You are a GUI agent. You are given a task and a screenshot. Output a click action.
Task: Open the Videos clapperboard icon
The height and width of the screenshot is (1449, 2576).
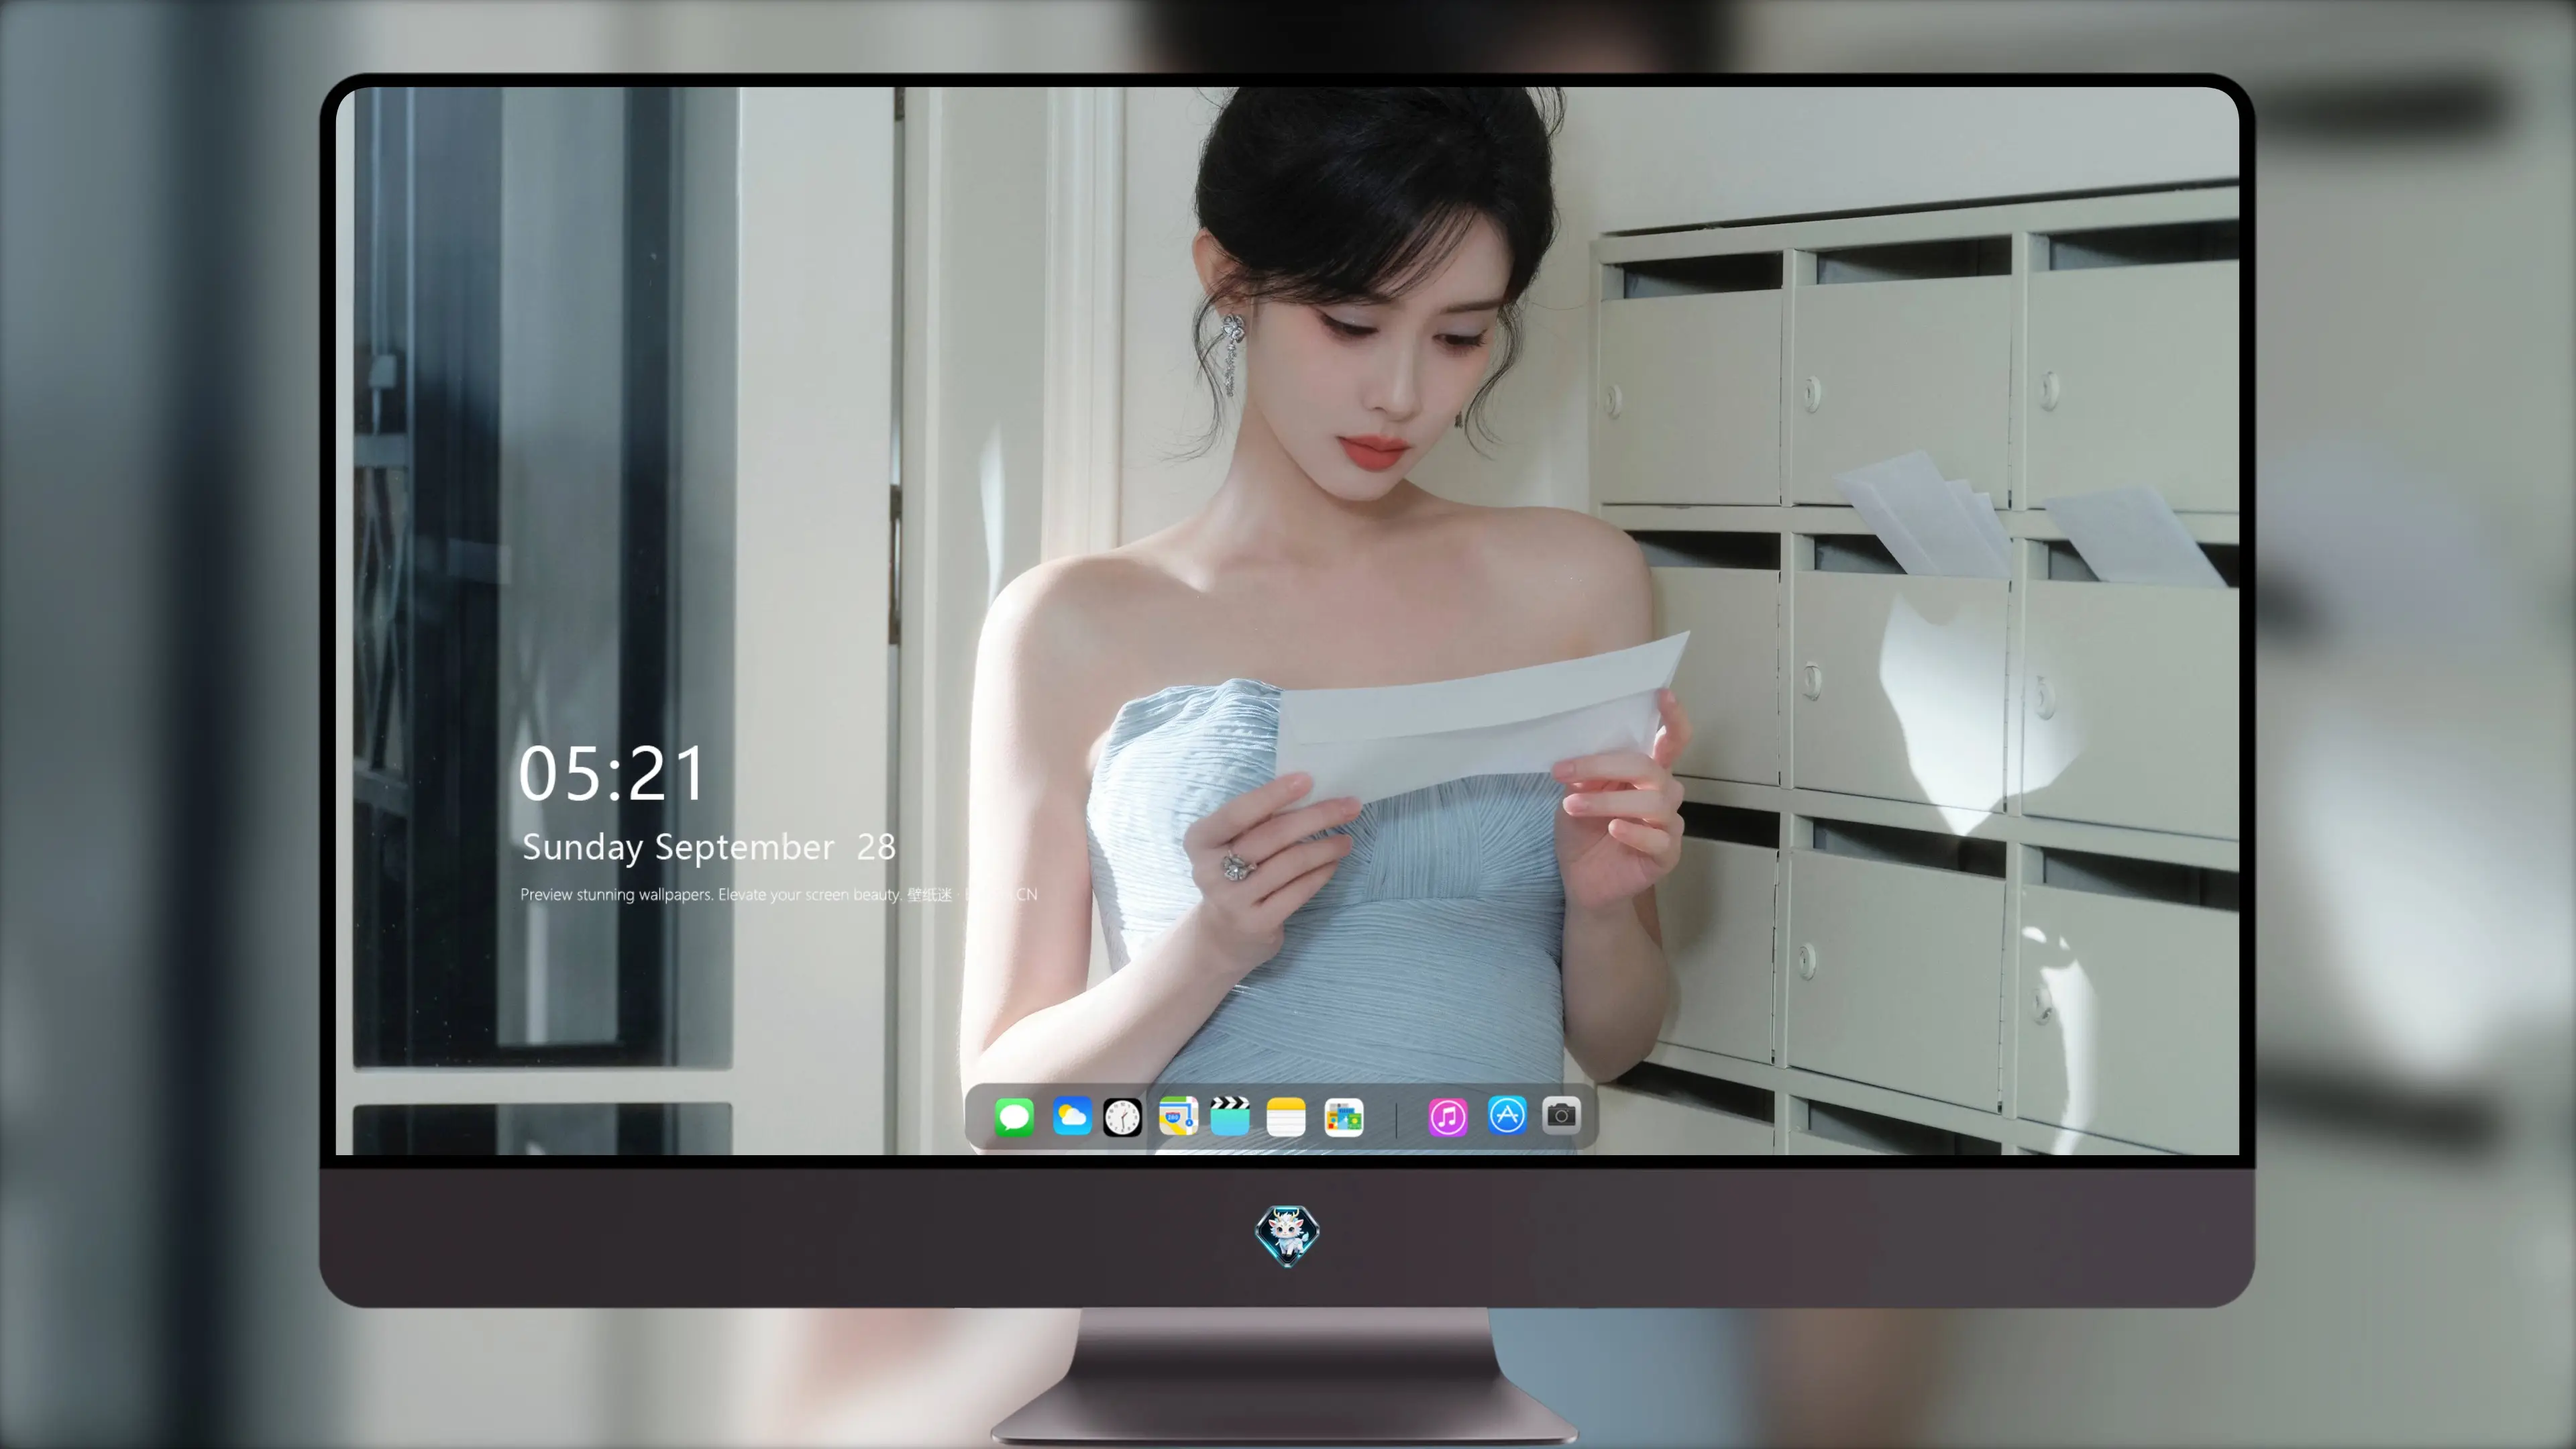pos(1230,1116)
